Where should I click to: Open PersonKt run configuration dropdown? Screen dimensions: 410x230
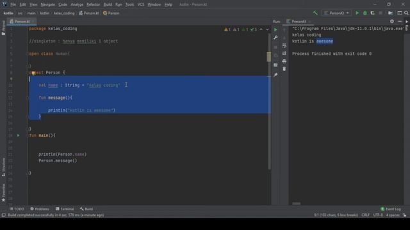tap(336, 13)
